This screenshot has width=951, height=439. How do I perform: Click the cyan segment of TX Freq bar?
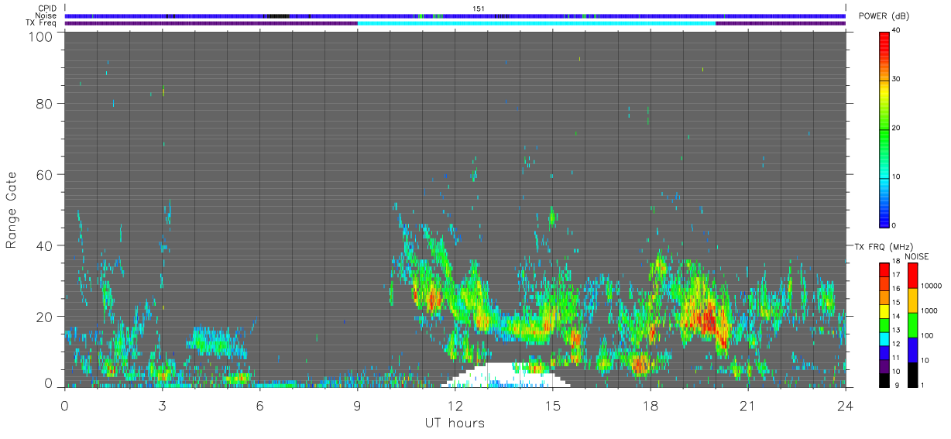[537, 23]
